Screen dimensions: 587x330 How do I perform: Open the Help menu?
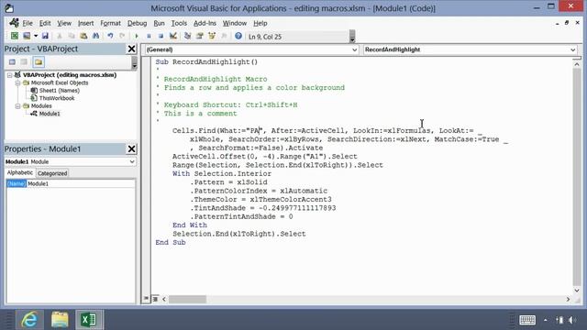click(x=260, y=23)
